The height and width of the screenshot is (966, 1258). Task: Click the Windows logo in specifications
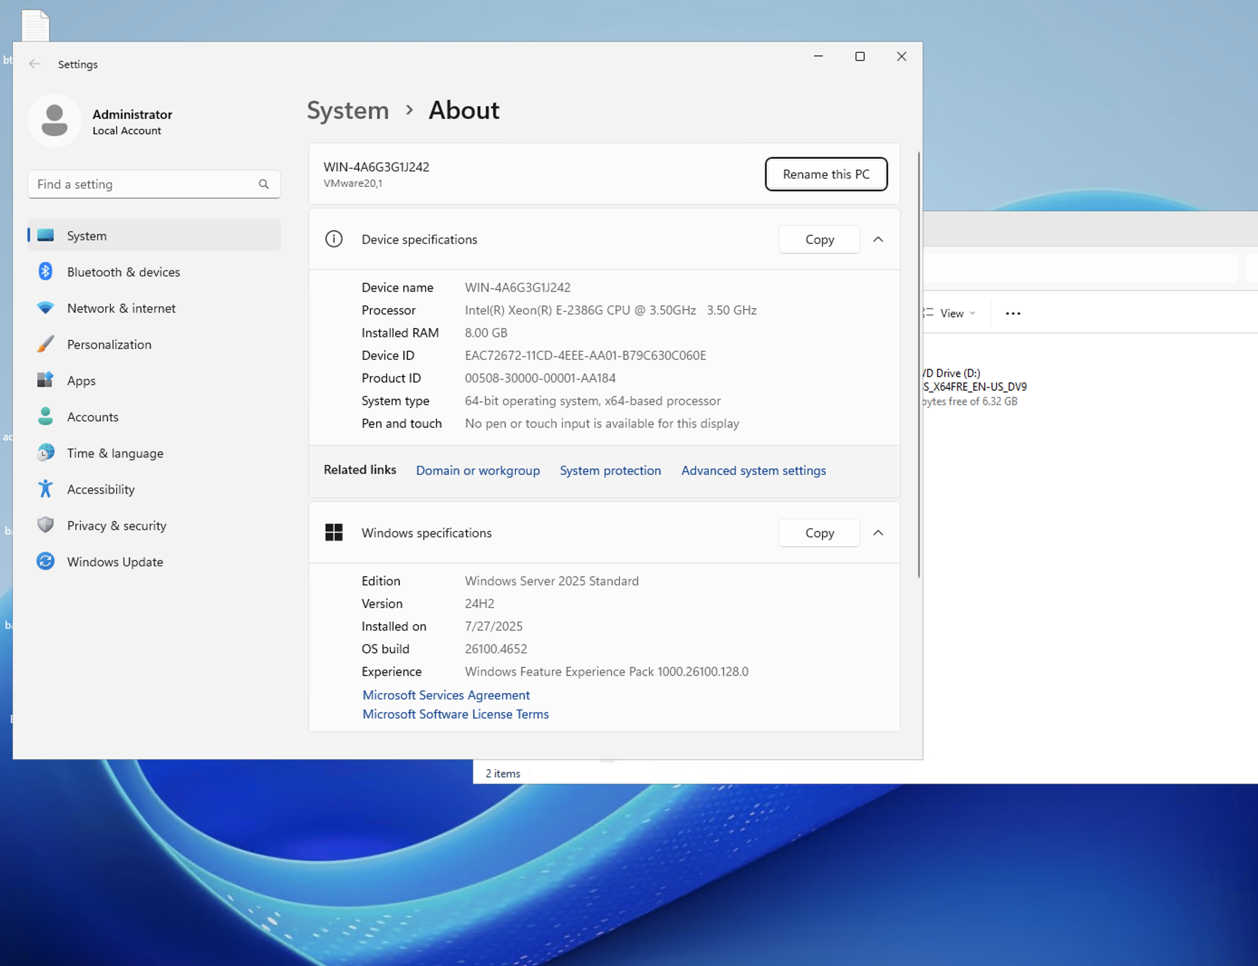pyautogui.click(x=334, y=532)
